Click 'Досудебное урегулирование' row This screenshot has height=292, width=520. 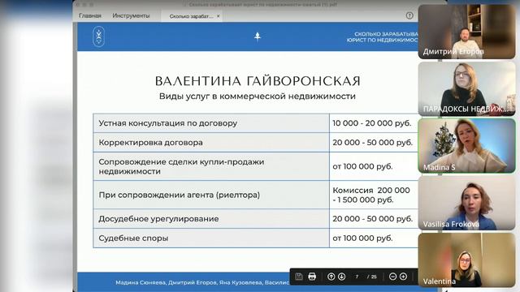[x=256, y=219]
